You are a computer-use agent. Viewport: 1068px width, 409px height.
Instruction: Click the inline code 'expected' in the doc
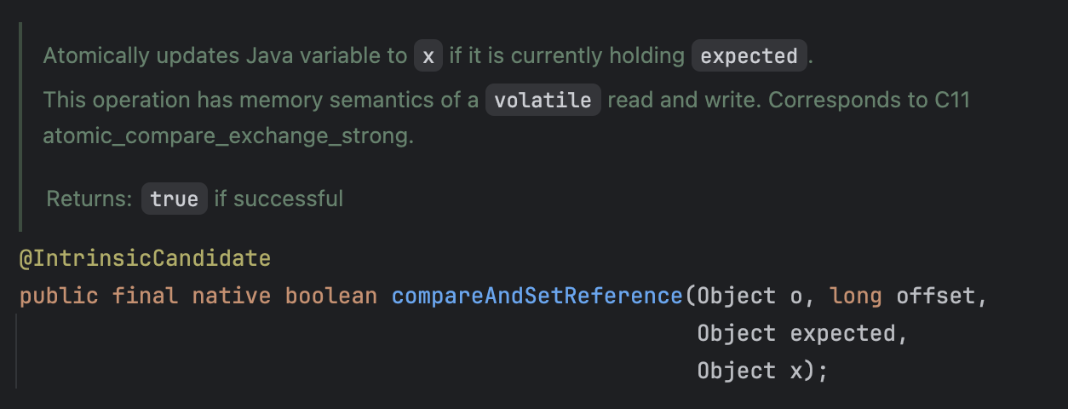point(749,56)
